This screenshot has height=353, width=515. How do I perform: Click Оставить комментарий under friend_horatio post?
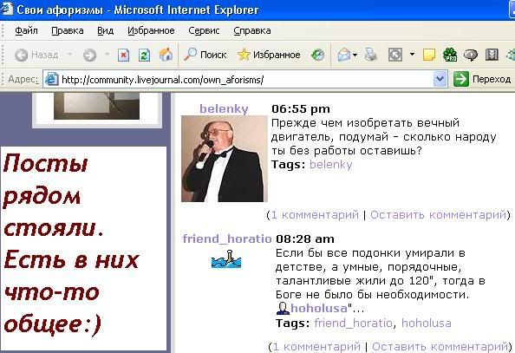[440, 346]
